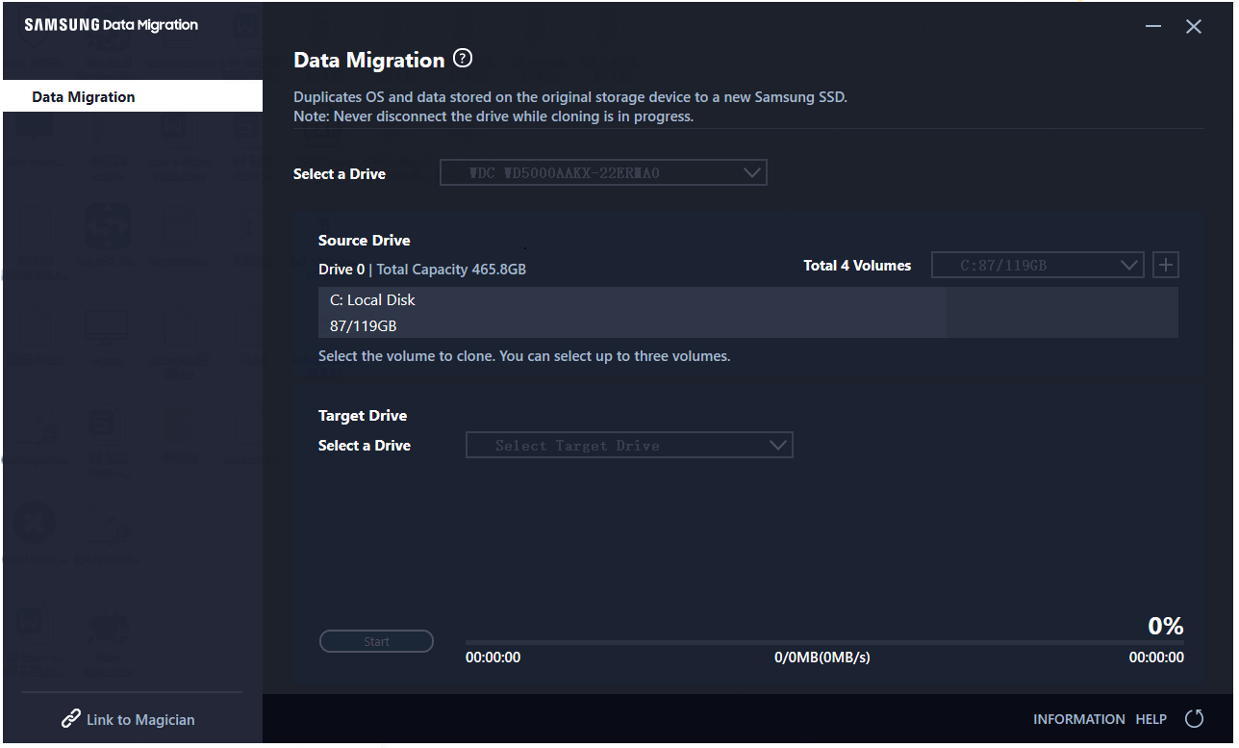This screenshot has width=1239, height=748.
Task: Close the Samsung Data Migration window
Action: tap(1194, 27)
